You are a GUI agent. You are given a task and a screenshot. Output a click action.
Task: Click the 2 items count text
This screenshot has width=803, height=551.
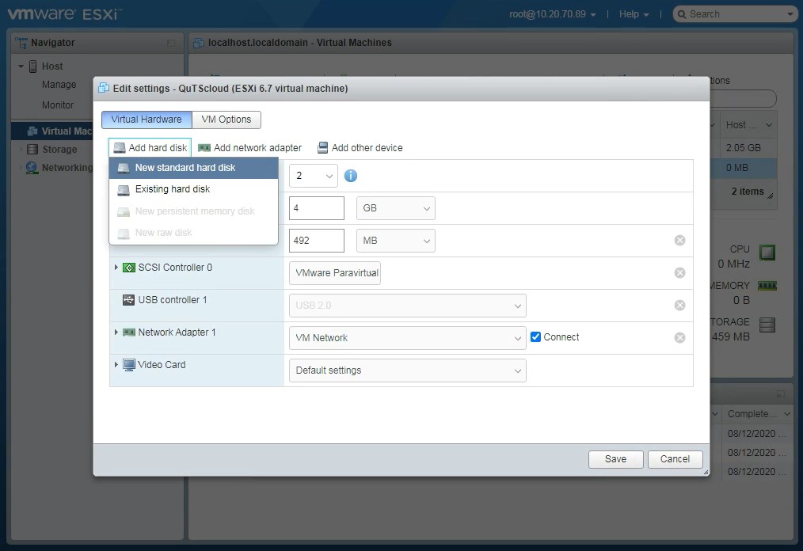point(748,192)
